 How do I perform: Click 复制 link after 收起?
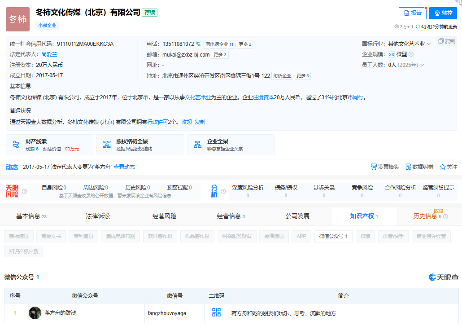click(x=200, y=122)
